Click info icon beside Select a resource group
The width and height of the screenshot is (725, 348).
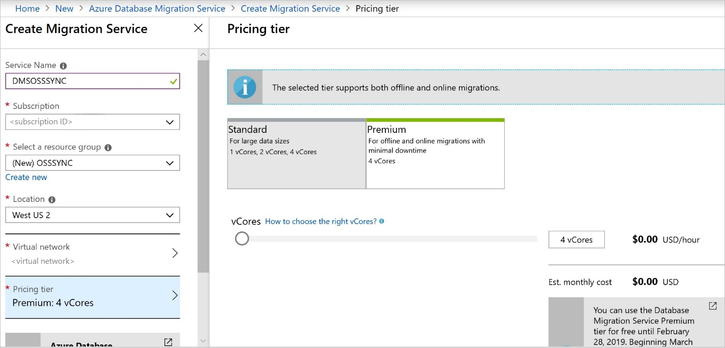[x=108, y=148]
